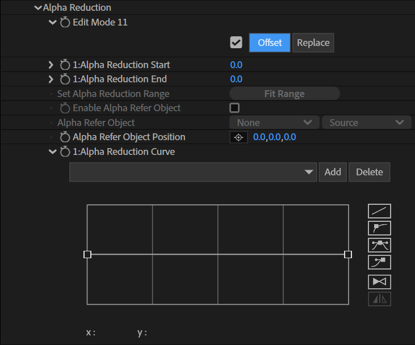Toggle stopwatch for 1:Alpha Reduction Curve
Viewport: 415px width, 345px height.
(x=65, y=152)
